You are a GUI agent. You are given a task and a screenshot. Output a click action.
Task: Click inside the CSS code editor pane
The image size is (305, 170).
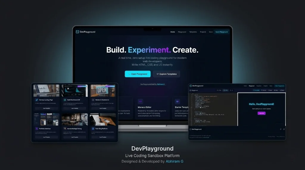(x=213, y=109)
